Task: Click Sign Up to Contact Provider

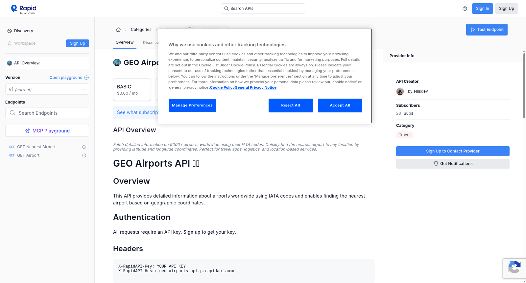Action: (x=453, y=151)
